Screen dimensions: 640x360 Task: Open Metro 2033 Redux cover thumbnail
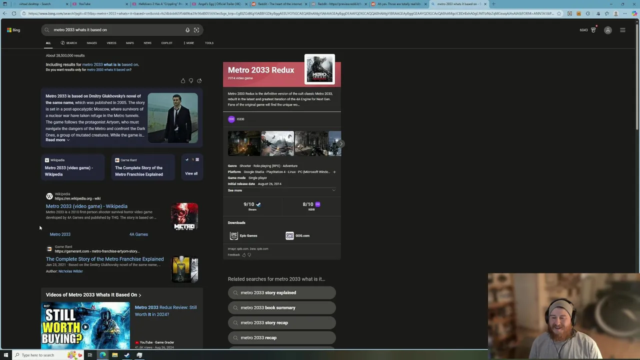pos(319,69)
